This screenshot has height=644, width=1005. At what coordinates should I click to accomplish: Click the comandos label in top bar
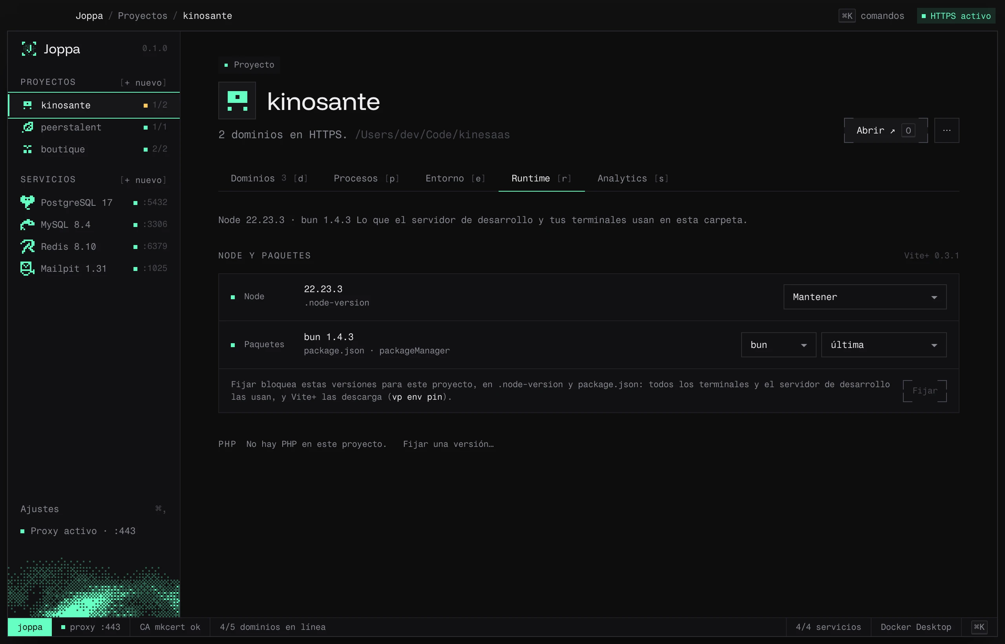[x=882, y=16]
